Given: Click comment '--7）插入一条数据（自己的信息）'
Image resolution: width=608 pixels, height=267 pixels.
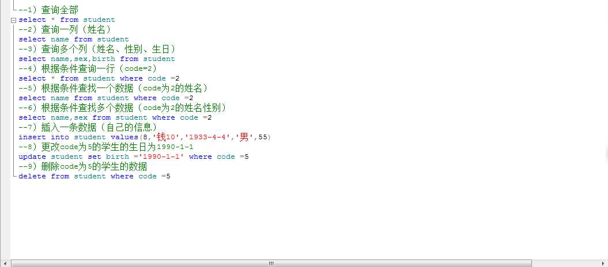Looking at the screenshot, I should [x=87, y=127].
